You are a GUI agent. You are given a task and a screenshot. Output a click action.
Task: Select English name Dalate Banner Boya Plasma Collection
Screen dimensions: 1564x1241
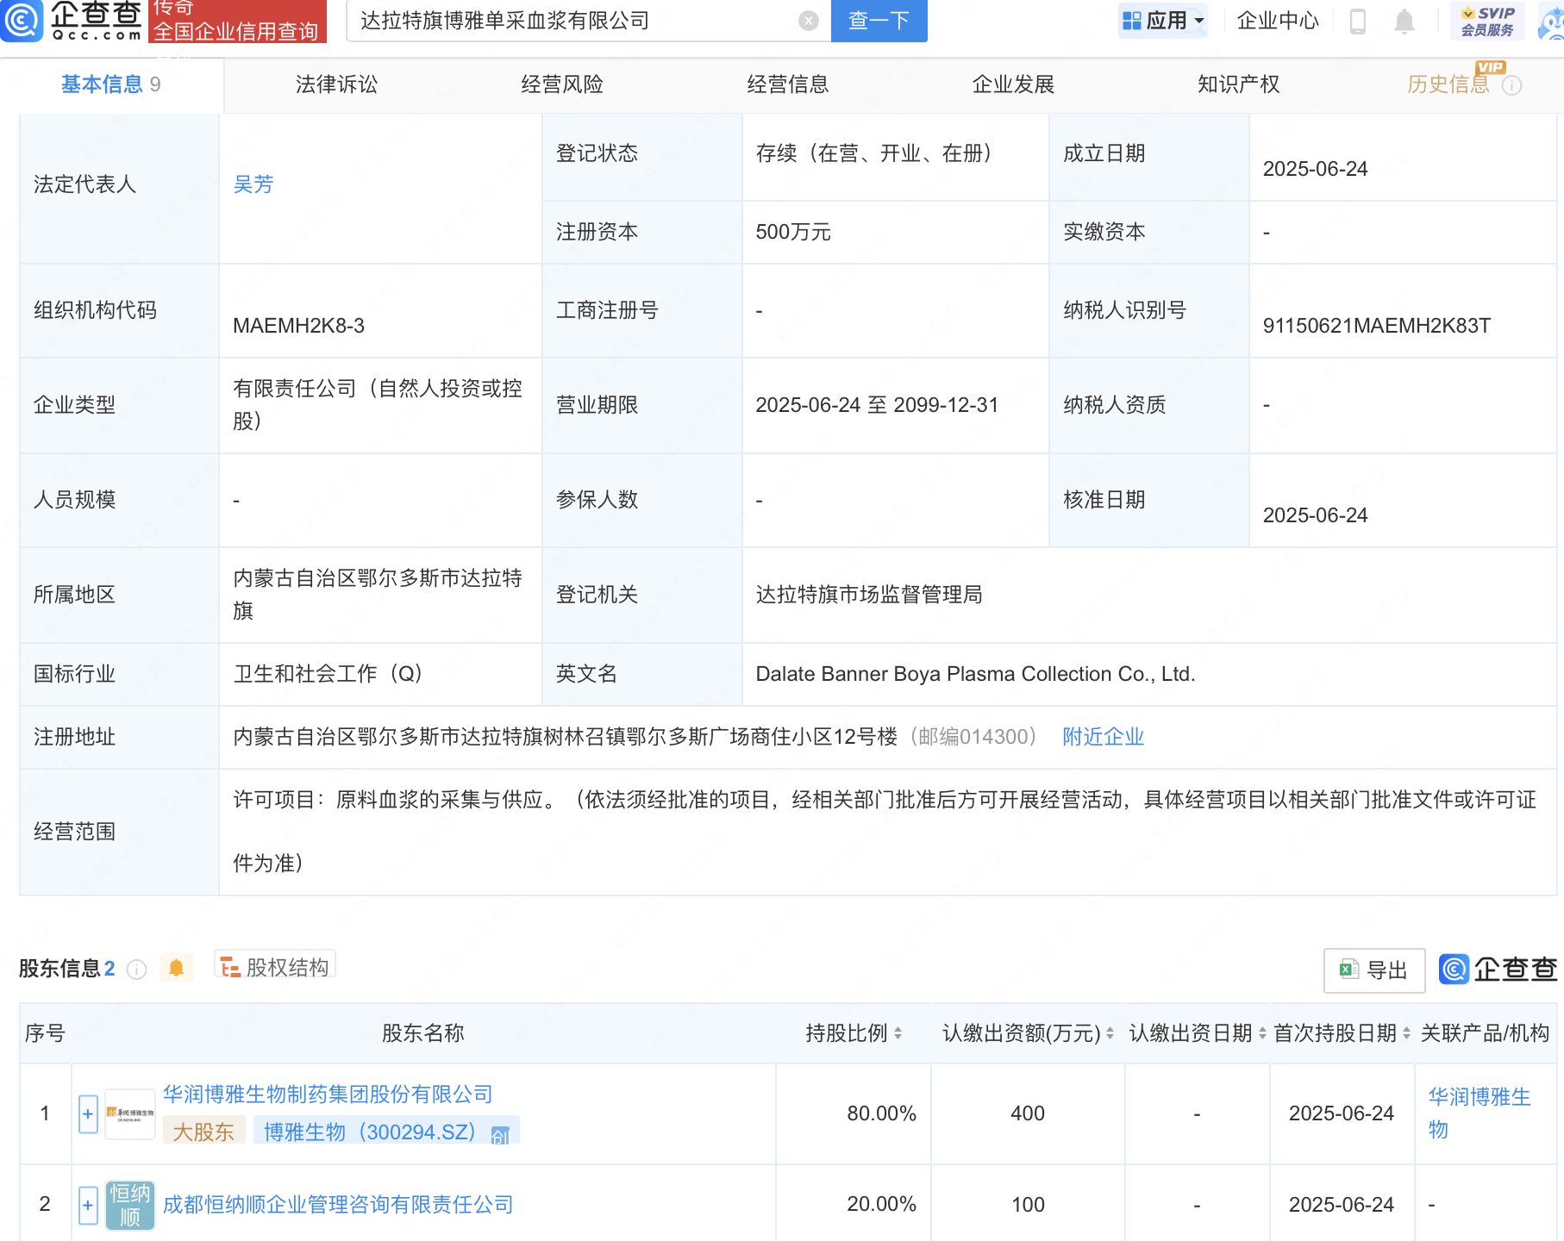[x=975, y=674]
